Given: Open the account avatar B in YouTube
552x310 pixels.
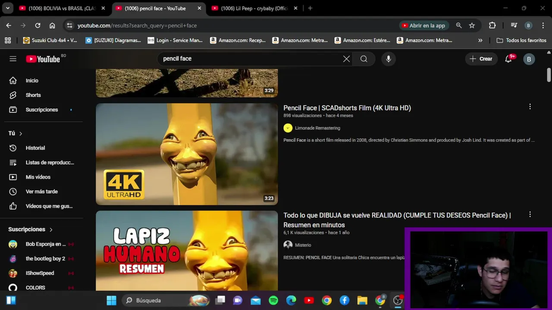Looking at the screenshot, I should (529, 59).
